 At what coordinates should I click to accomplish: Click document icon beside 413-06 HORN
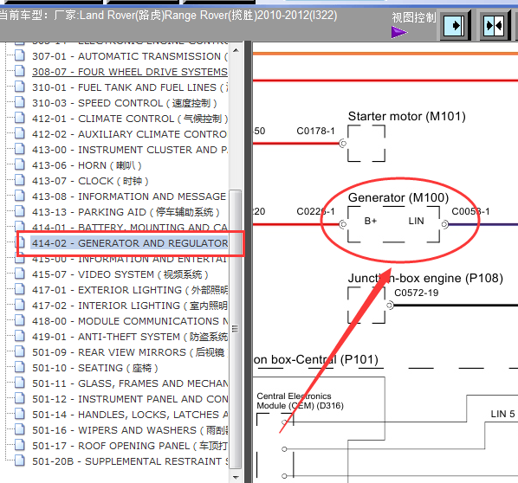[x=20, y=164]
